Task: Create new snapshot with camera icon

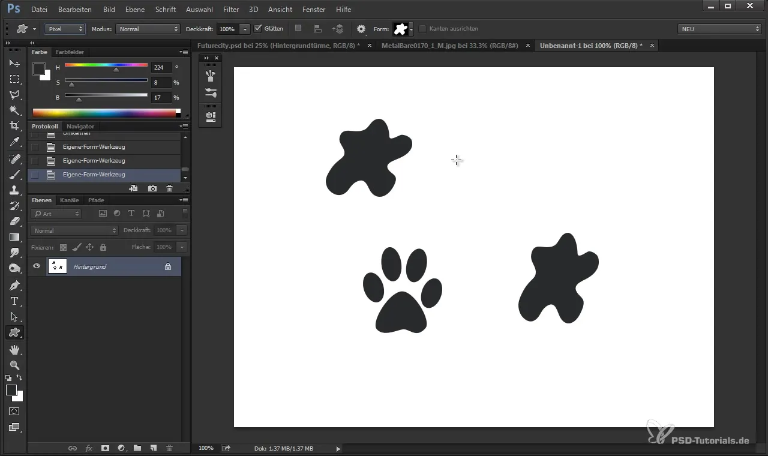Action: point(152,188)
